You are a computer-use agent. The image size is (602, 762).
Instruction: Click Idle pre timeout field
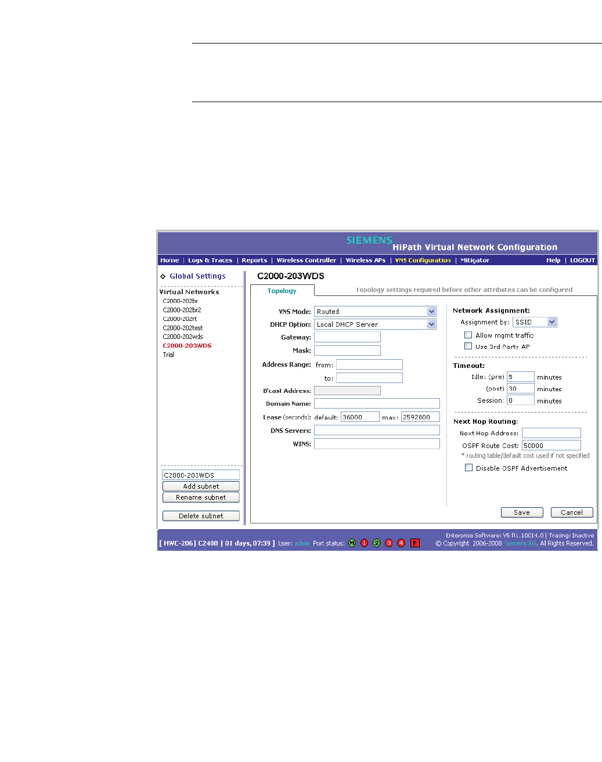520,377
